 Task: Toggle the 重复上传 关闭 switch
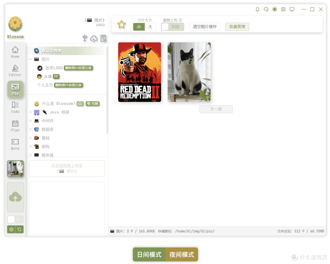pos(173,27)
